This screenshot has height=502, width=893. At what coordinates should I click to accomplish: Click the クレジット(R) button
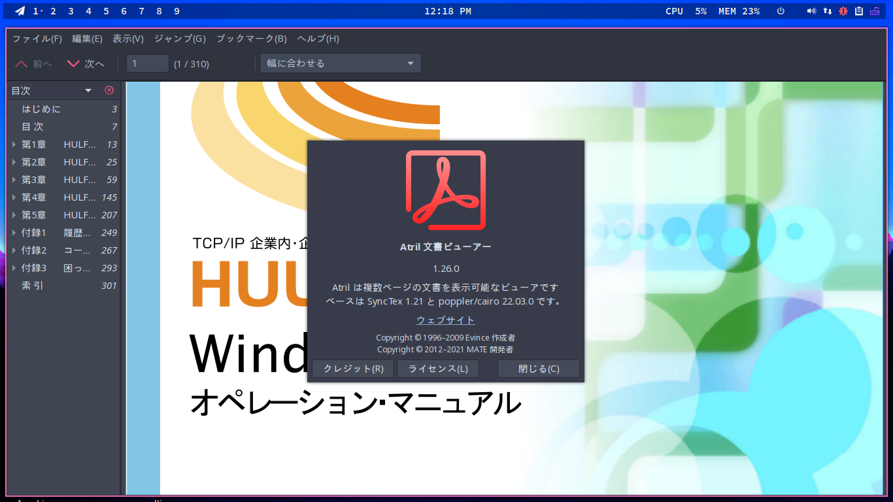(x=353, y=369)
